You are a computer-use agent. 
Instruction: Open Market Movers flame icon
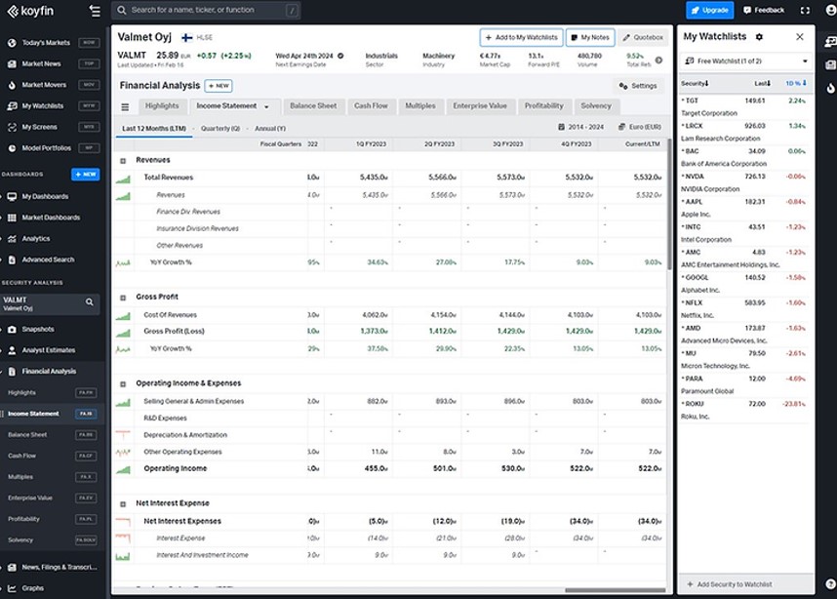12,85
